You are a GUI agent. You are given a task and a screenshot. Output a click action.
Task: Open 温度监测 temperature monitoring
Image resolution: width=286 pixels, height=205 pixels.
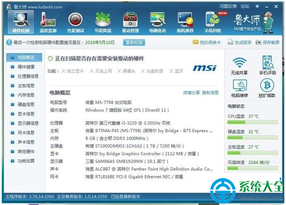pyautogui.click(x=48, y=22)
